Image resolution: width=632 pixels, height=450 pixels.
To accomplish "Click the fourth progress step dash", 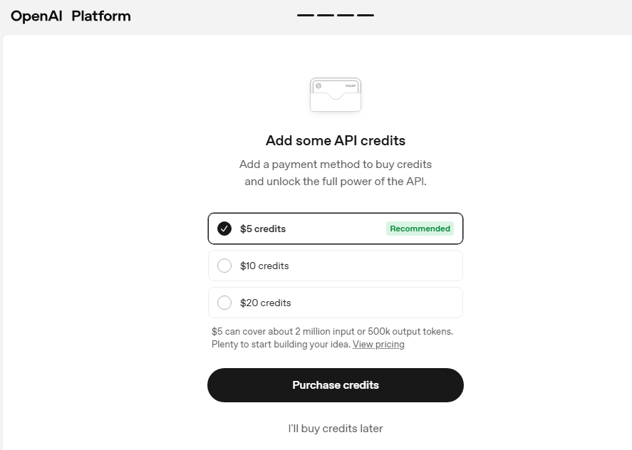I will pos(366,15).
